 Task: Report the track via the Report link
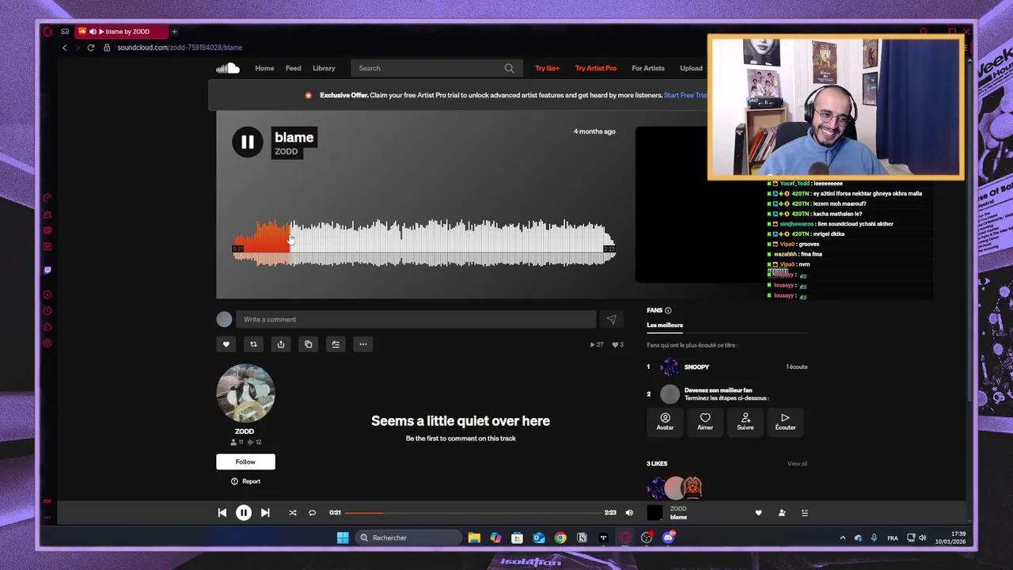[x=245, y=481]
